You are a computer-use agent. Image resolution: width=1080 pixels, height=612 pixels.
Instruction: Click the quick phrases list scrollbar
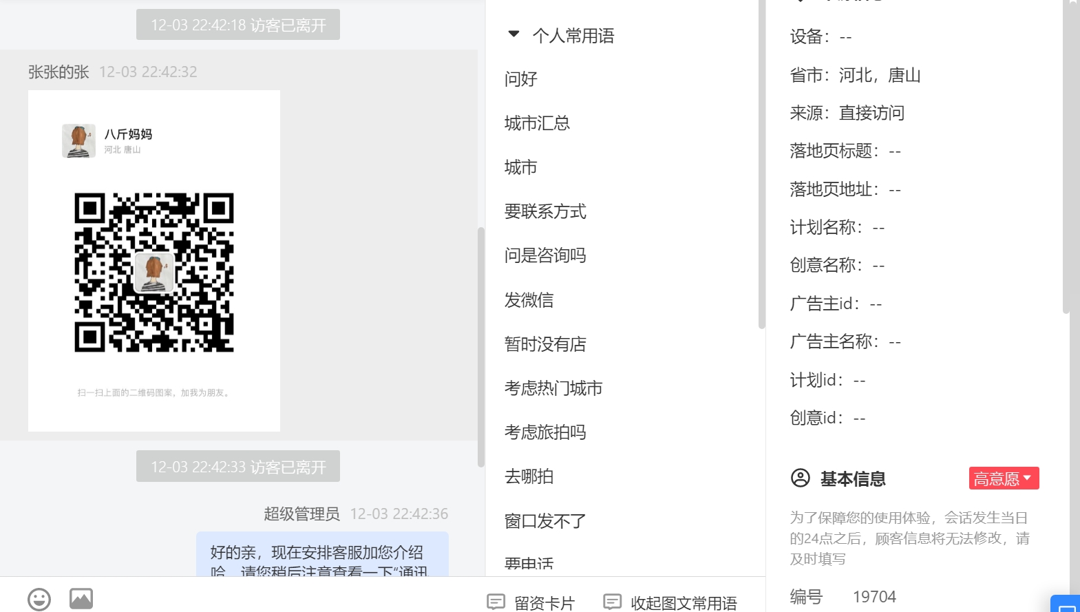pyautogui.click(x=761, y=164)
